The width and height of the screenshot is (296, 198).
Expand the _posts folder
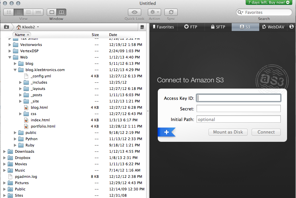click(x=21, y=95)
